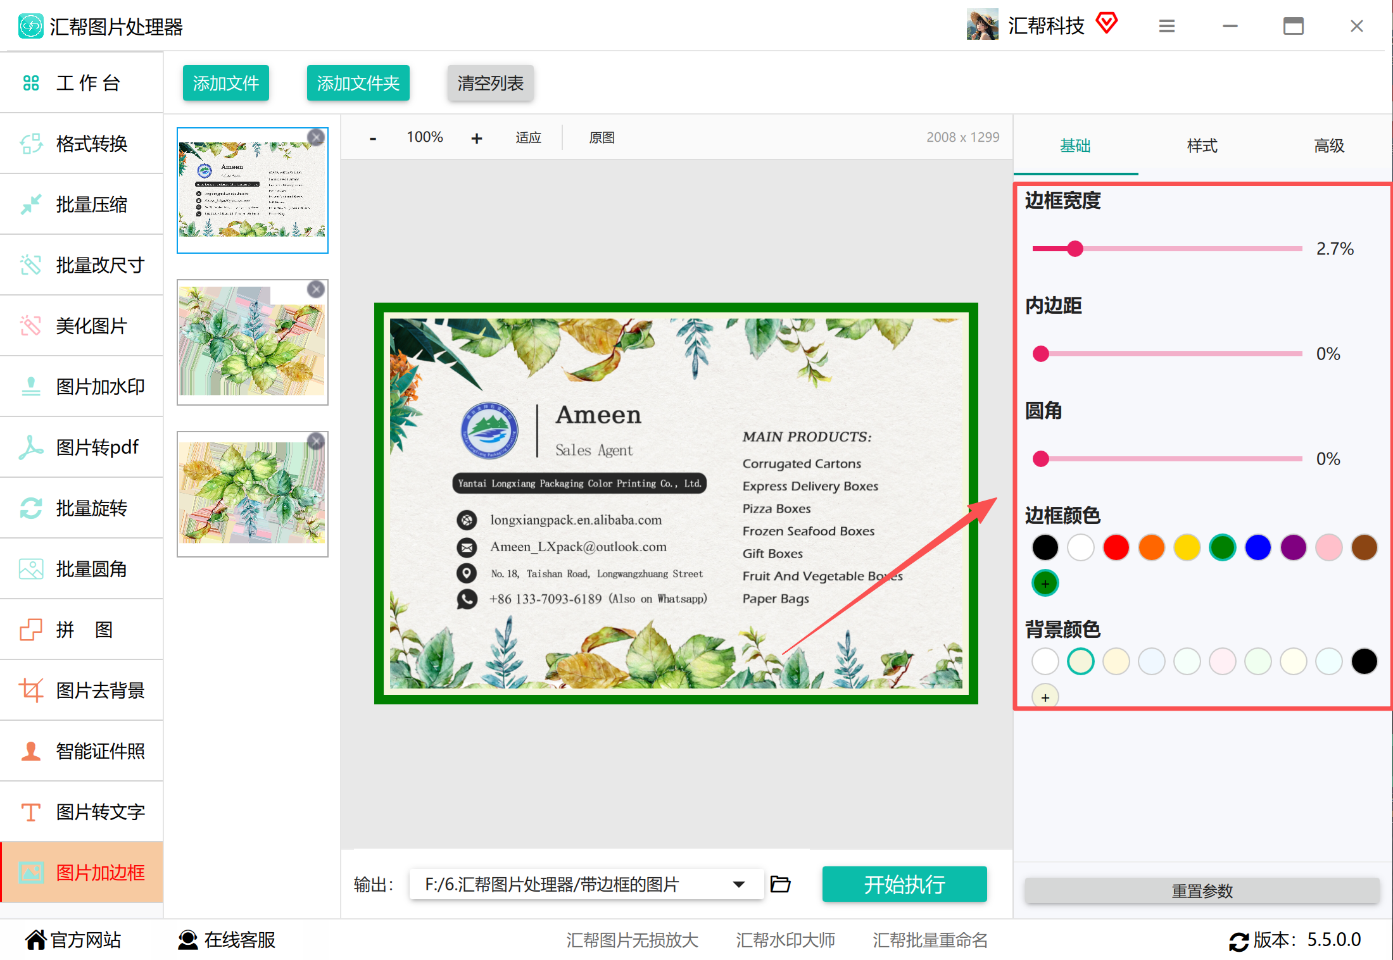Pick black background color swatch
Viewport: 1393px width, 960px height.
pyautogui.click(x=1364, y=661)
